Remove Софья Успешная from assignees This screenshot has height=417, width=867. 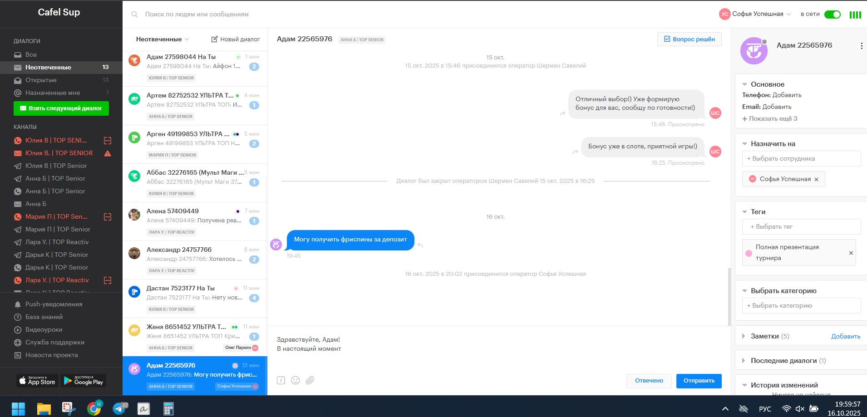[x=816, y=179]
